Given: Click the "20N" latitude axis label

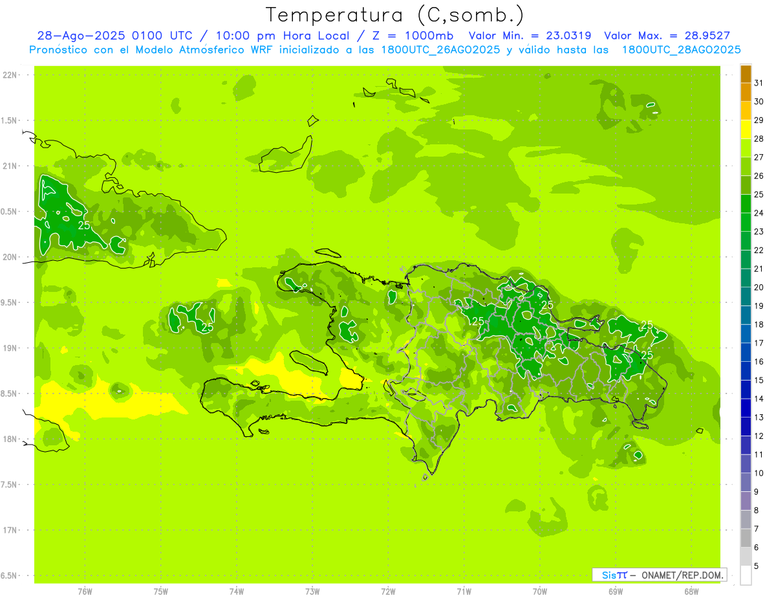Looking at the screenshot, I should [9, 257].
